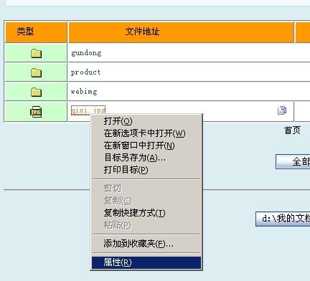Image resolution: width=310 pixels, height=281 pixels.
Task: Click the d:\我的文档 path button
Action: tap(283, 219)
